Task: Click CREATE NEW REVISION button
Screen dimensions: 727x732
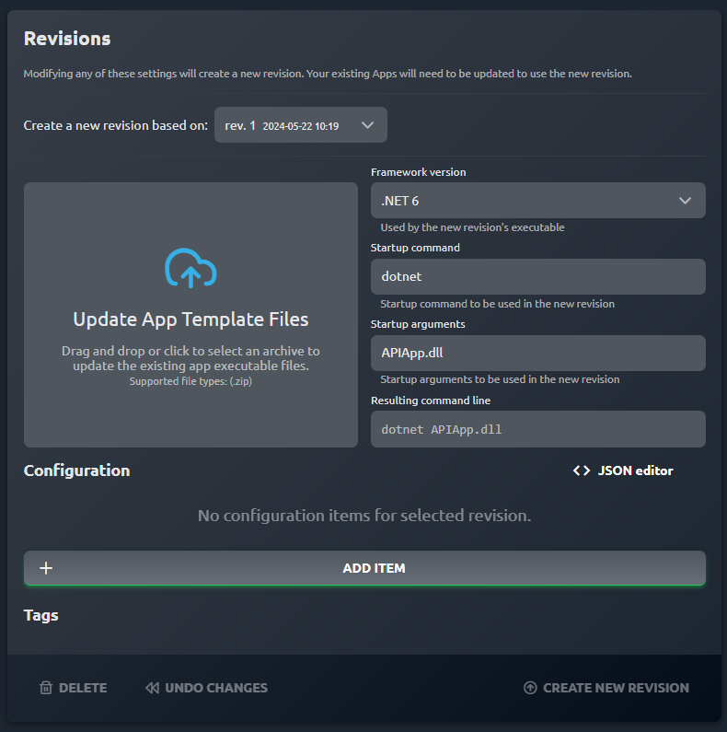Action: [606, 688]
